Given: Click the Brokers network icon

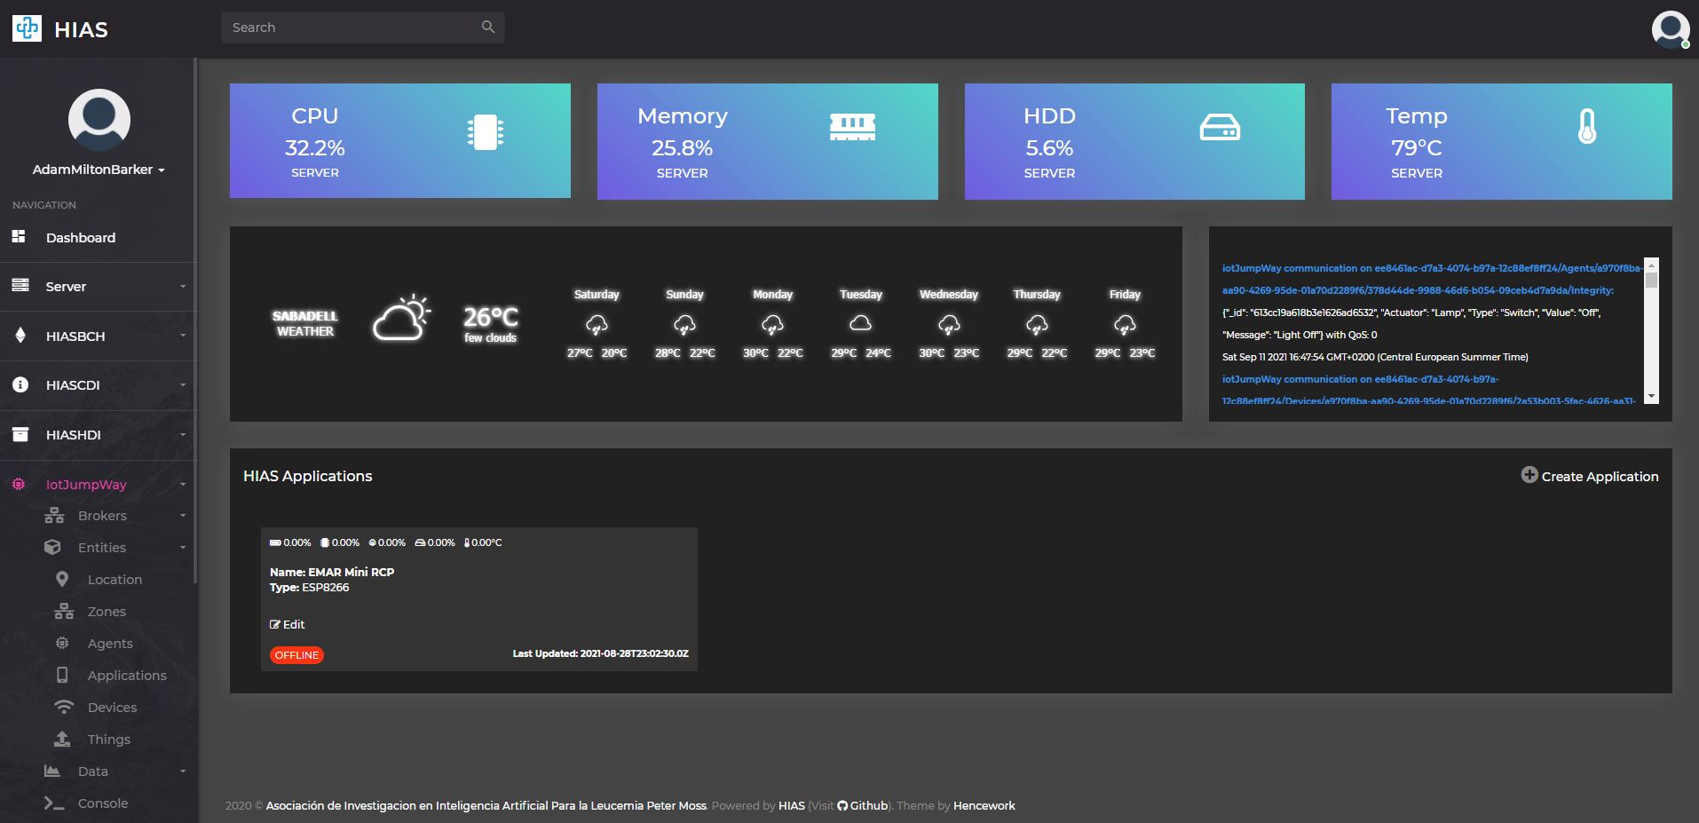Looking at the screenshot, I should pos(54,515).
